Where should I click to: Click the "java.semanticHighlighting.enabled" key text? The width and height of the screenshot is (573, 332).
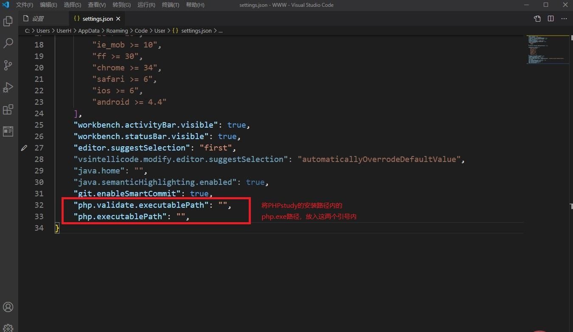155,182
